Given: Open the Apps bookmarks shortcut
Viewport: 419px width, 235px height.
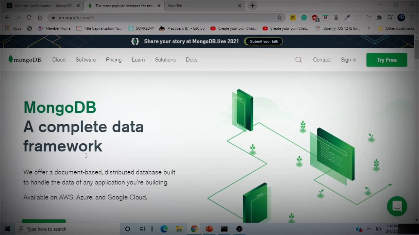Looking at the screenshot, I should point(13,28).
